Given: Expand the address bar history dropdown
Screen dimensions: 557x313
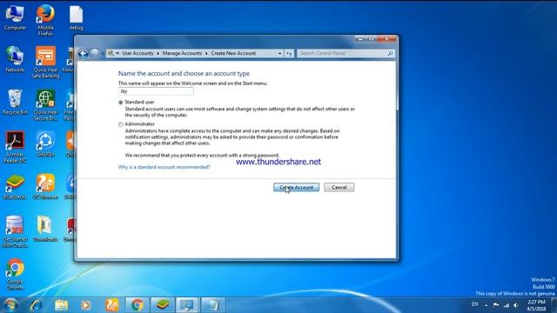Looking at the screenshot, I should 280,53.
